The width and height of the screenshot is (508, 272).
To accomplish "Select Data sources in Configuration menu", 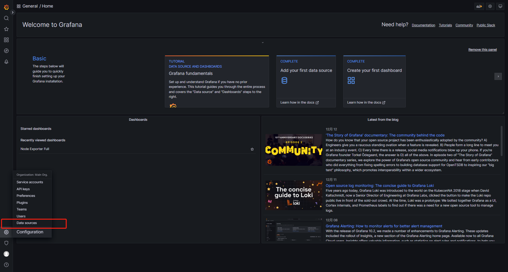I will 27,223.
